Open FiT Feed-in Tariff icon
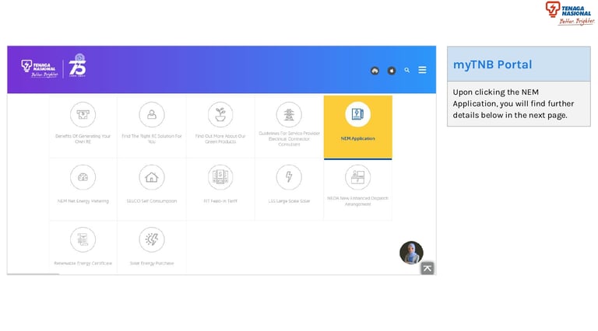Screen dimensions: 598x331 pos(220,177)
